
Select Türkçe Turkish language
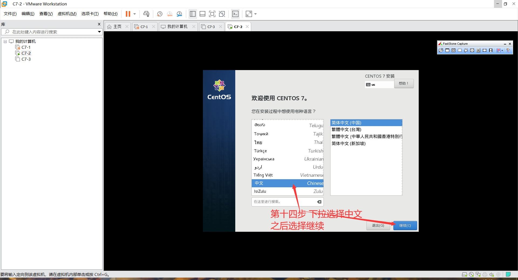(288, 151)
